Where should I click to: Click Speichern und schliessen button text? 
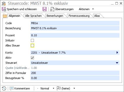22,9
